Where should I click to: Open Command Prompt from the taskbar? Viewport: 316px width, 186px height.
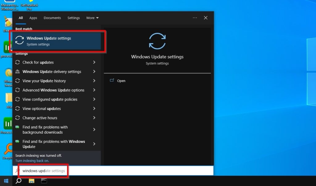coord(44,181)
